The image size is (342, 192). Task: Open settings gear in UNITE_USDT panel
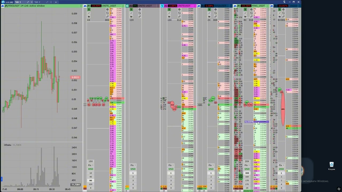pos(107,10)
